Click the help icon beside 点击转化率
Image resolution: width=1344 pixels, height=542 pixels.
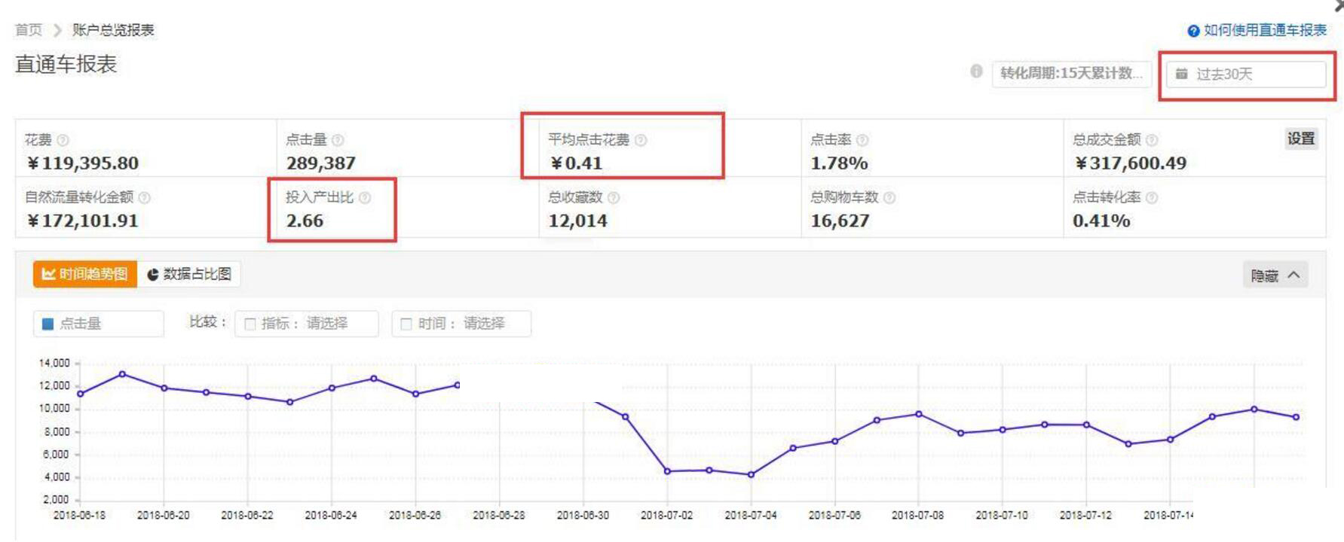pyautogui.click(x=1152, y=197)
